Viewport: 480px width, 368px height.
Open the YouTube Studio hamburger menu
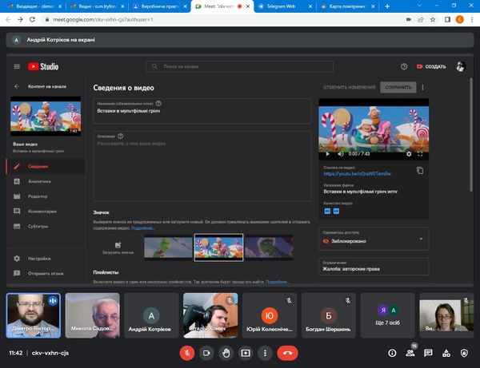17,66
